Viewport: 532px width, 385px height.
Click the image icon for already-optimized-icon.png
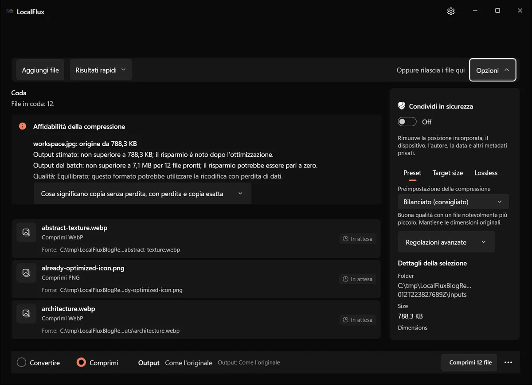pos(26,272)
